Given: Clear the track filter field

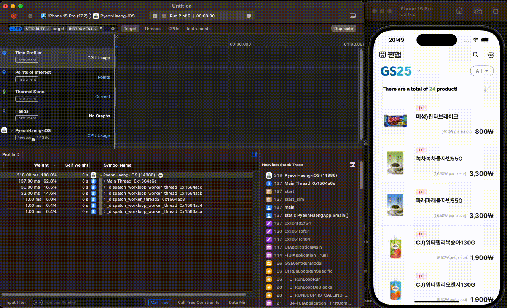Looking at the screenshot, I should (x=113, y=29).
